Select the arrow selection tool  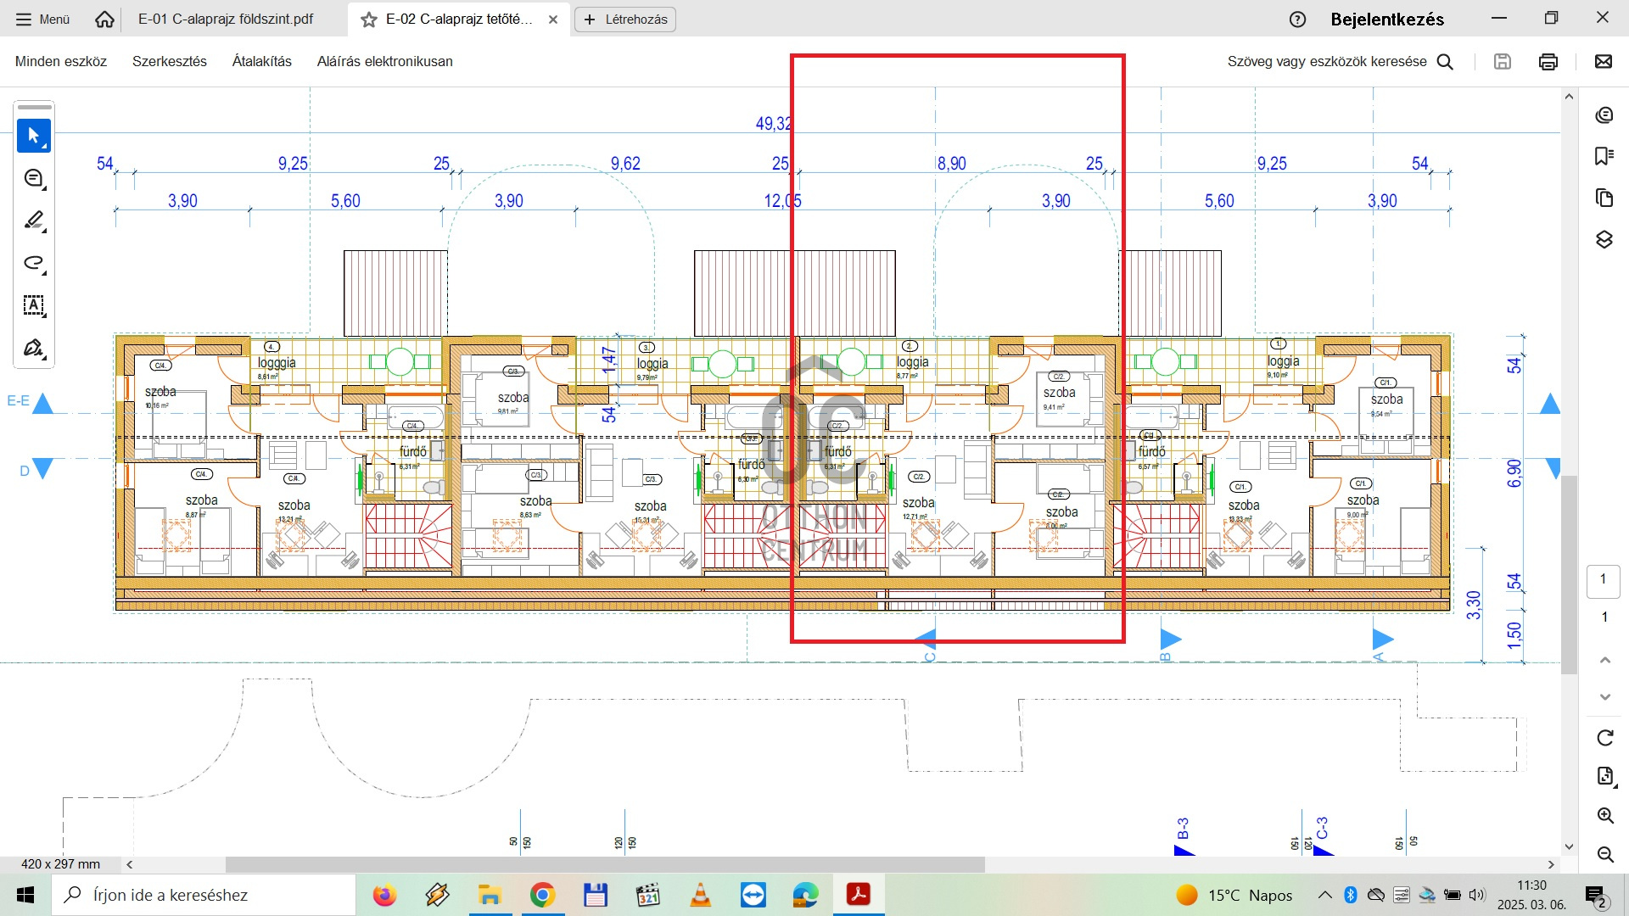pyautogui.click(x=34, y=136)
